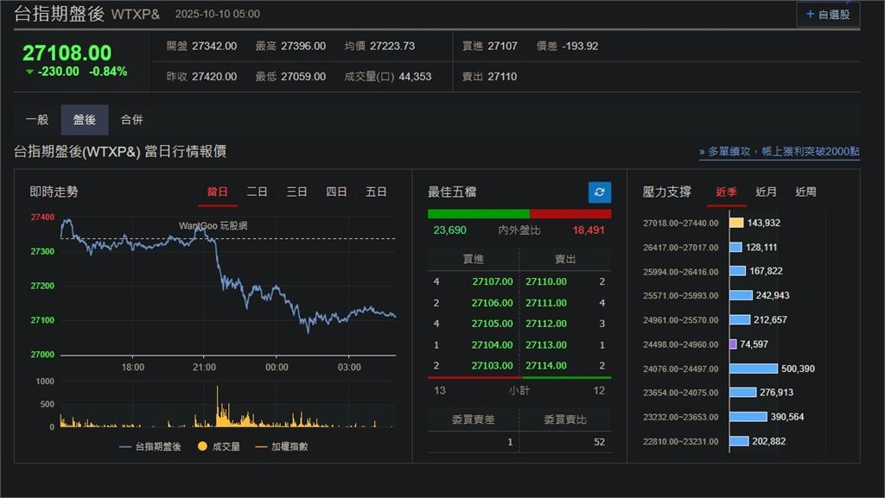Click the plus icon on 自選股 button
This screenshot has width=885, height=498.
click(811, 13)
